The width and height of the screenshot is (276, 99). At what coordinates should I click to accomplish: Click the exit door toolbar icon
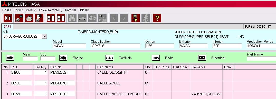coord(7,18)
